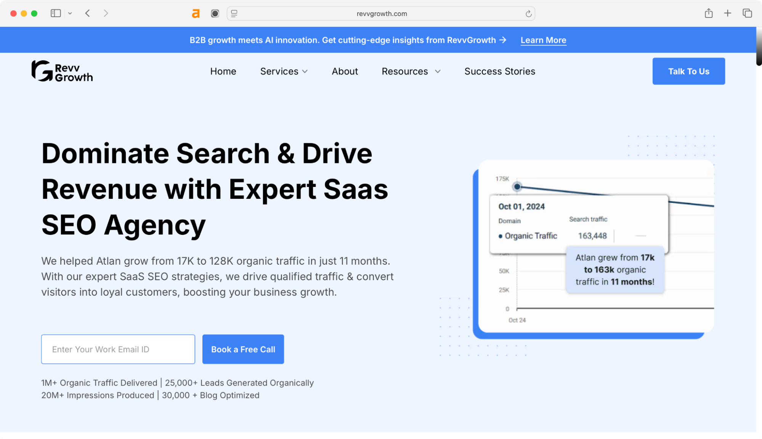Click Book a Free Call
Screen dimensions: 762x439
pos(243,349)
